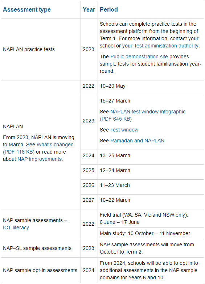This screenshot has height=284, width=205.
Task: Click the Period column header
Action: (x=109, y=9)
